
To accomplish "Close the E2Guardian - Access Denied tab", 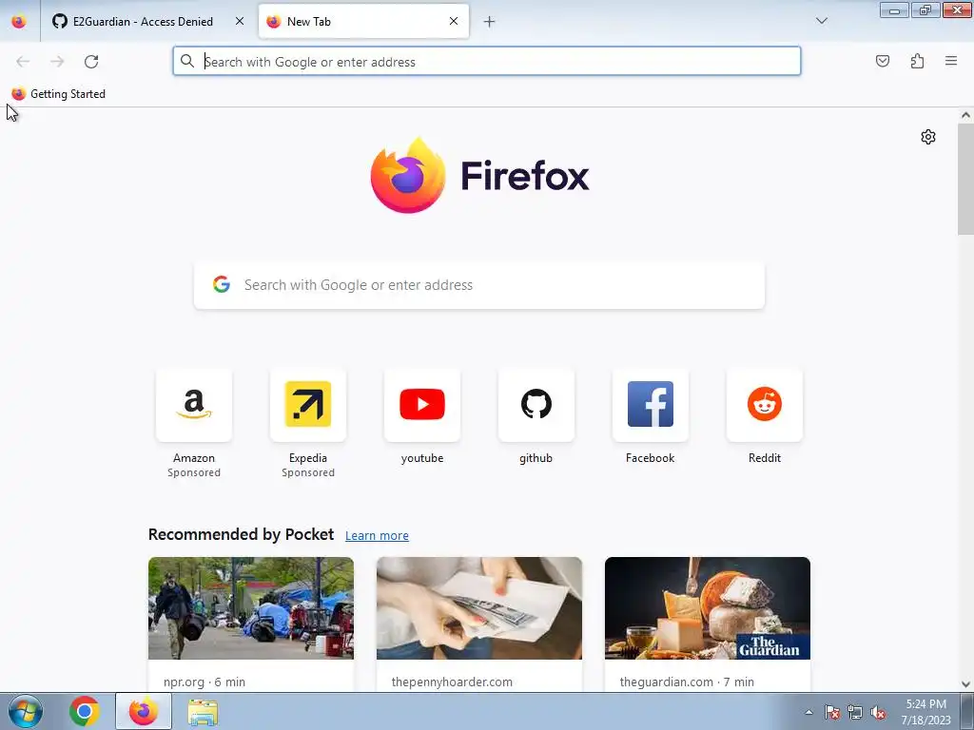I will click(x=240, y=21).
